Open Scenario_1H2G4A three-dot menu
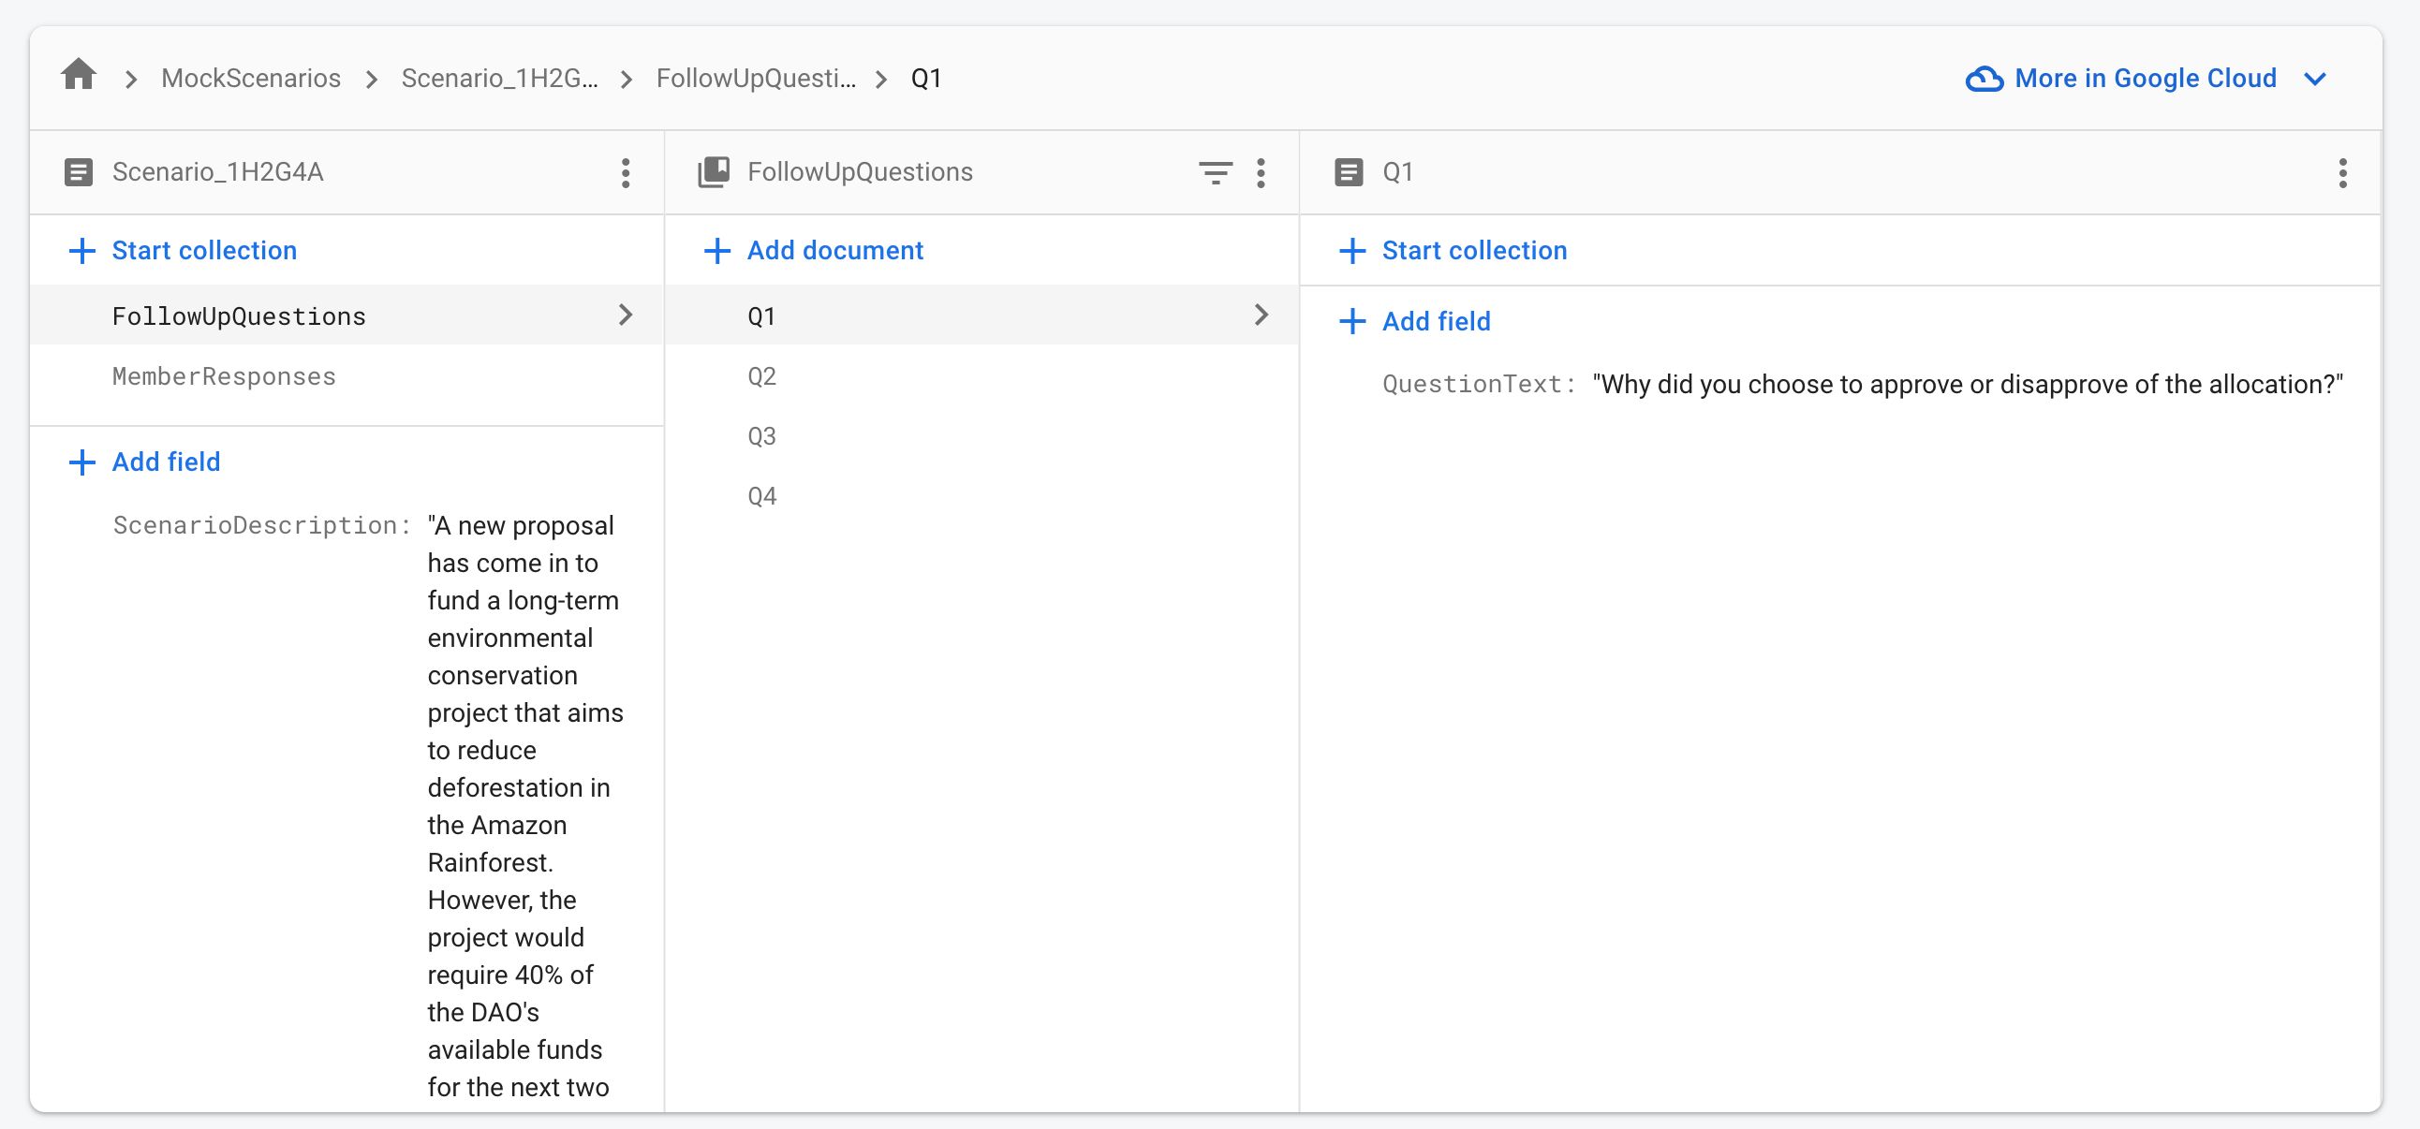2420x1129 pixels. tap(625, 173)
